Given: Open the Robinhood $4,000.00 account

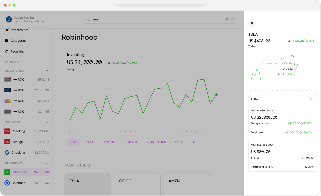Looking at the screenshot, I should click(27, 172).
